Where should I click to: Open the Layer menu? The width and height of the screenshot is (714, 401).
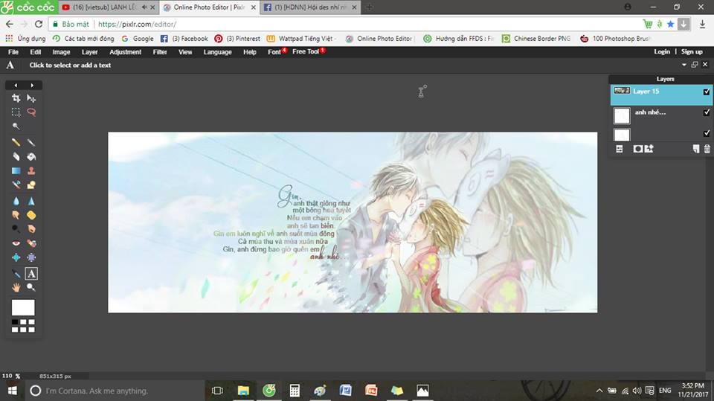pos(90,52)
